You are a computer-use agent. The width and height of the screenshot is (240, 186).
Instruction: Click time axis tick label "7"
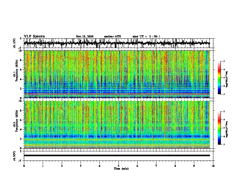pos(156,166)
